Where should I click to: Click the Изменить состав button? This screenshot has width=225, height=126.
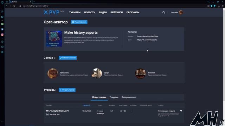[x=68, y=58]
